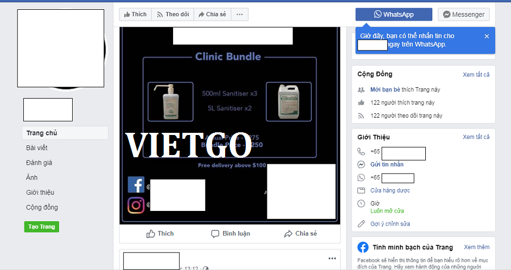Click 122 người theo dõi trang này text

(x=406, y=115)
